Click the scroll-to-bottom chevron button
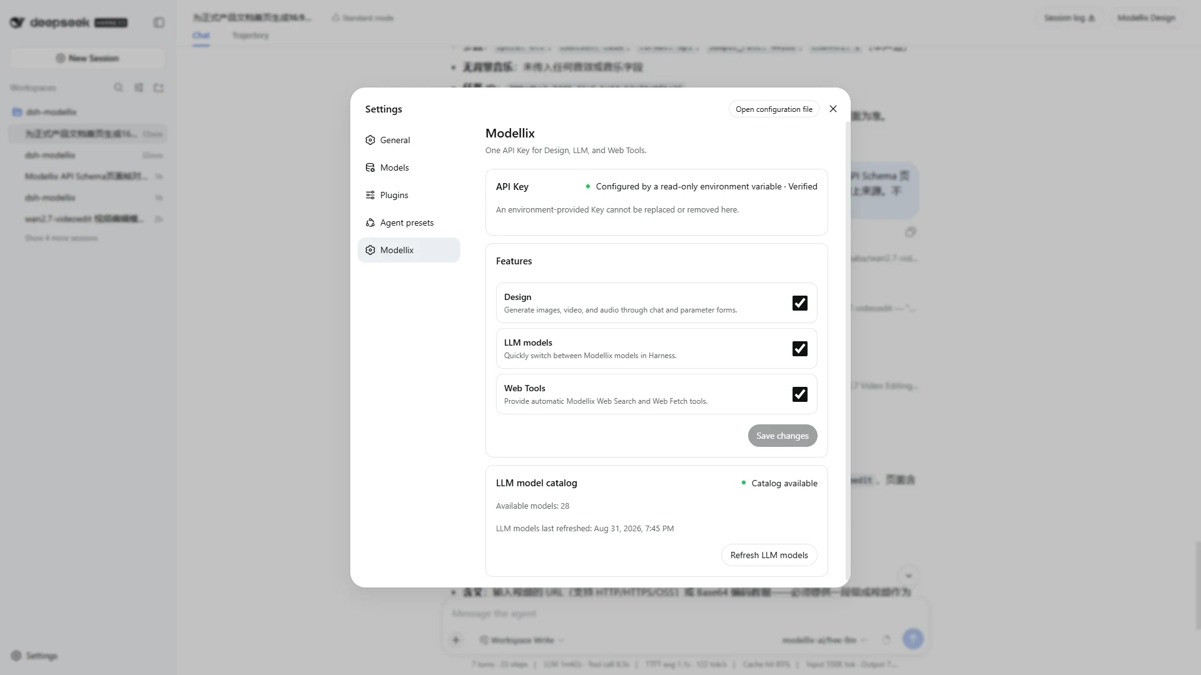 pyautogui.click(x=908, y=576)
